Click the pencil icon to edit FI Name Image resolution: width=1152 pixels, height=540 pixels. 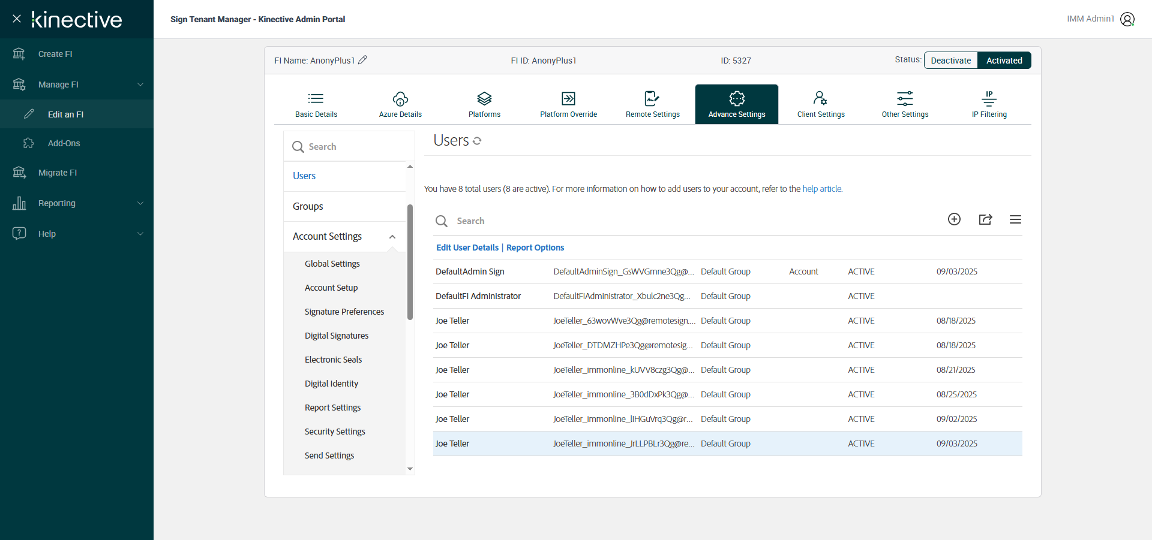(x=362, y=60)
